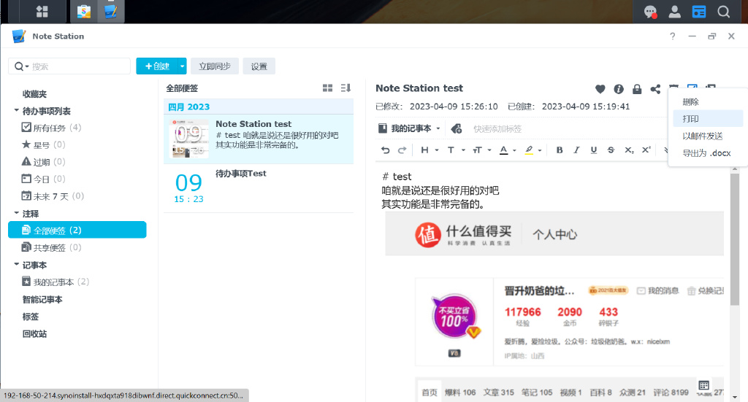Apply the font color A button
Screen dimensions: 748x402
pyautogui.click(x=504, y=150)
